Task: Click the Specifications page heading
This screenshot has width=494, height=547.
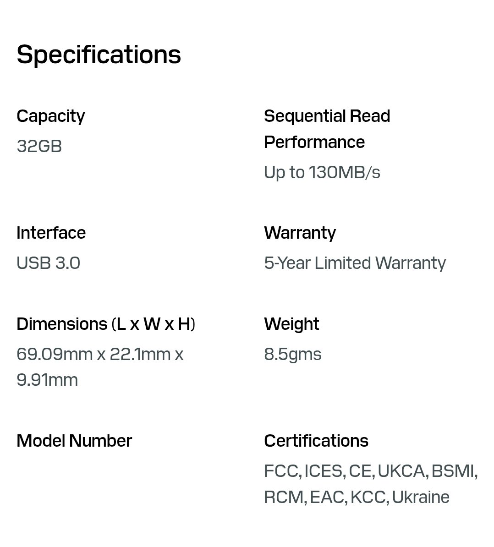Action: pos(99,54)
